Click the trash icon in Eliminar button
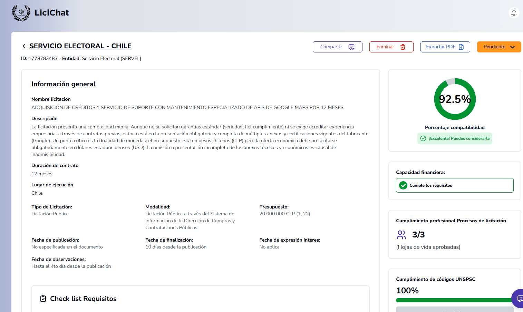 click(x=403, y=47)
